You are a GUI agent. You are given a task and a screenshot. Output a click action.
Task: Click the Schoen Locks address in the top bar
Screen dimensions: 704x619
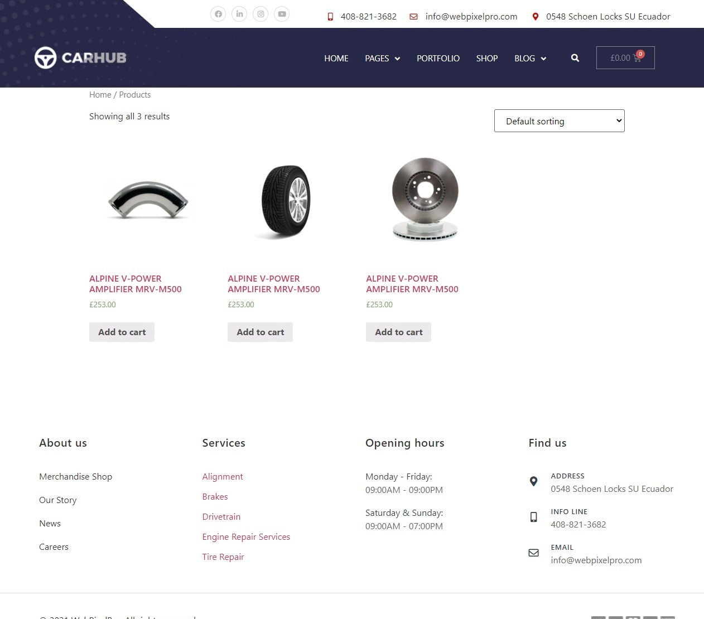pyautogui.click(x=608, y=17)
